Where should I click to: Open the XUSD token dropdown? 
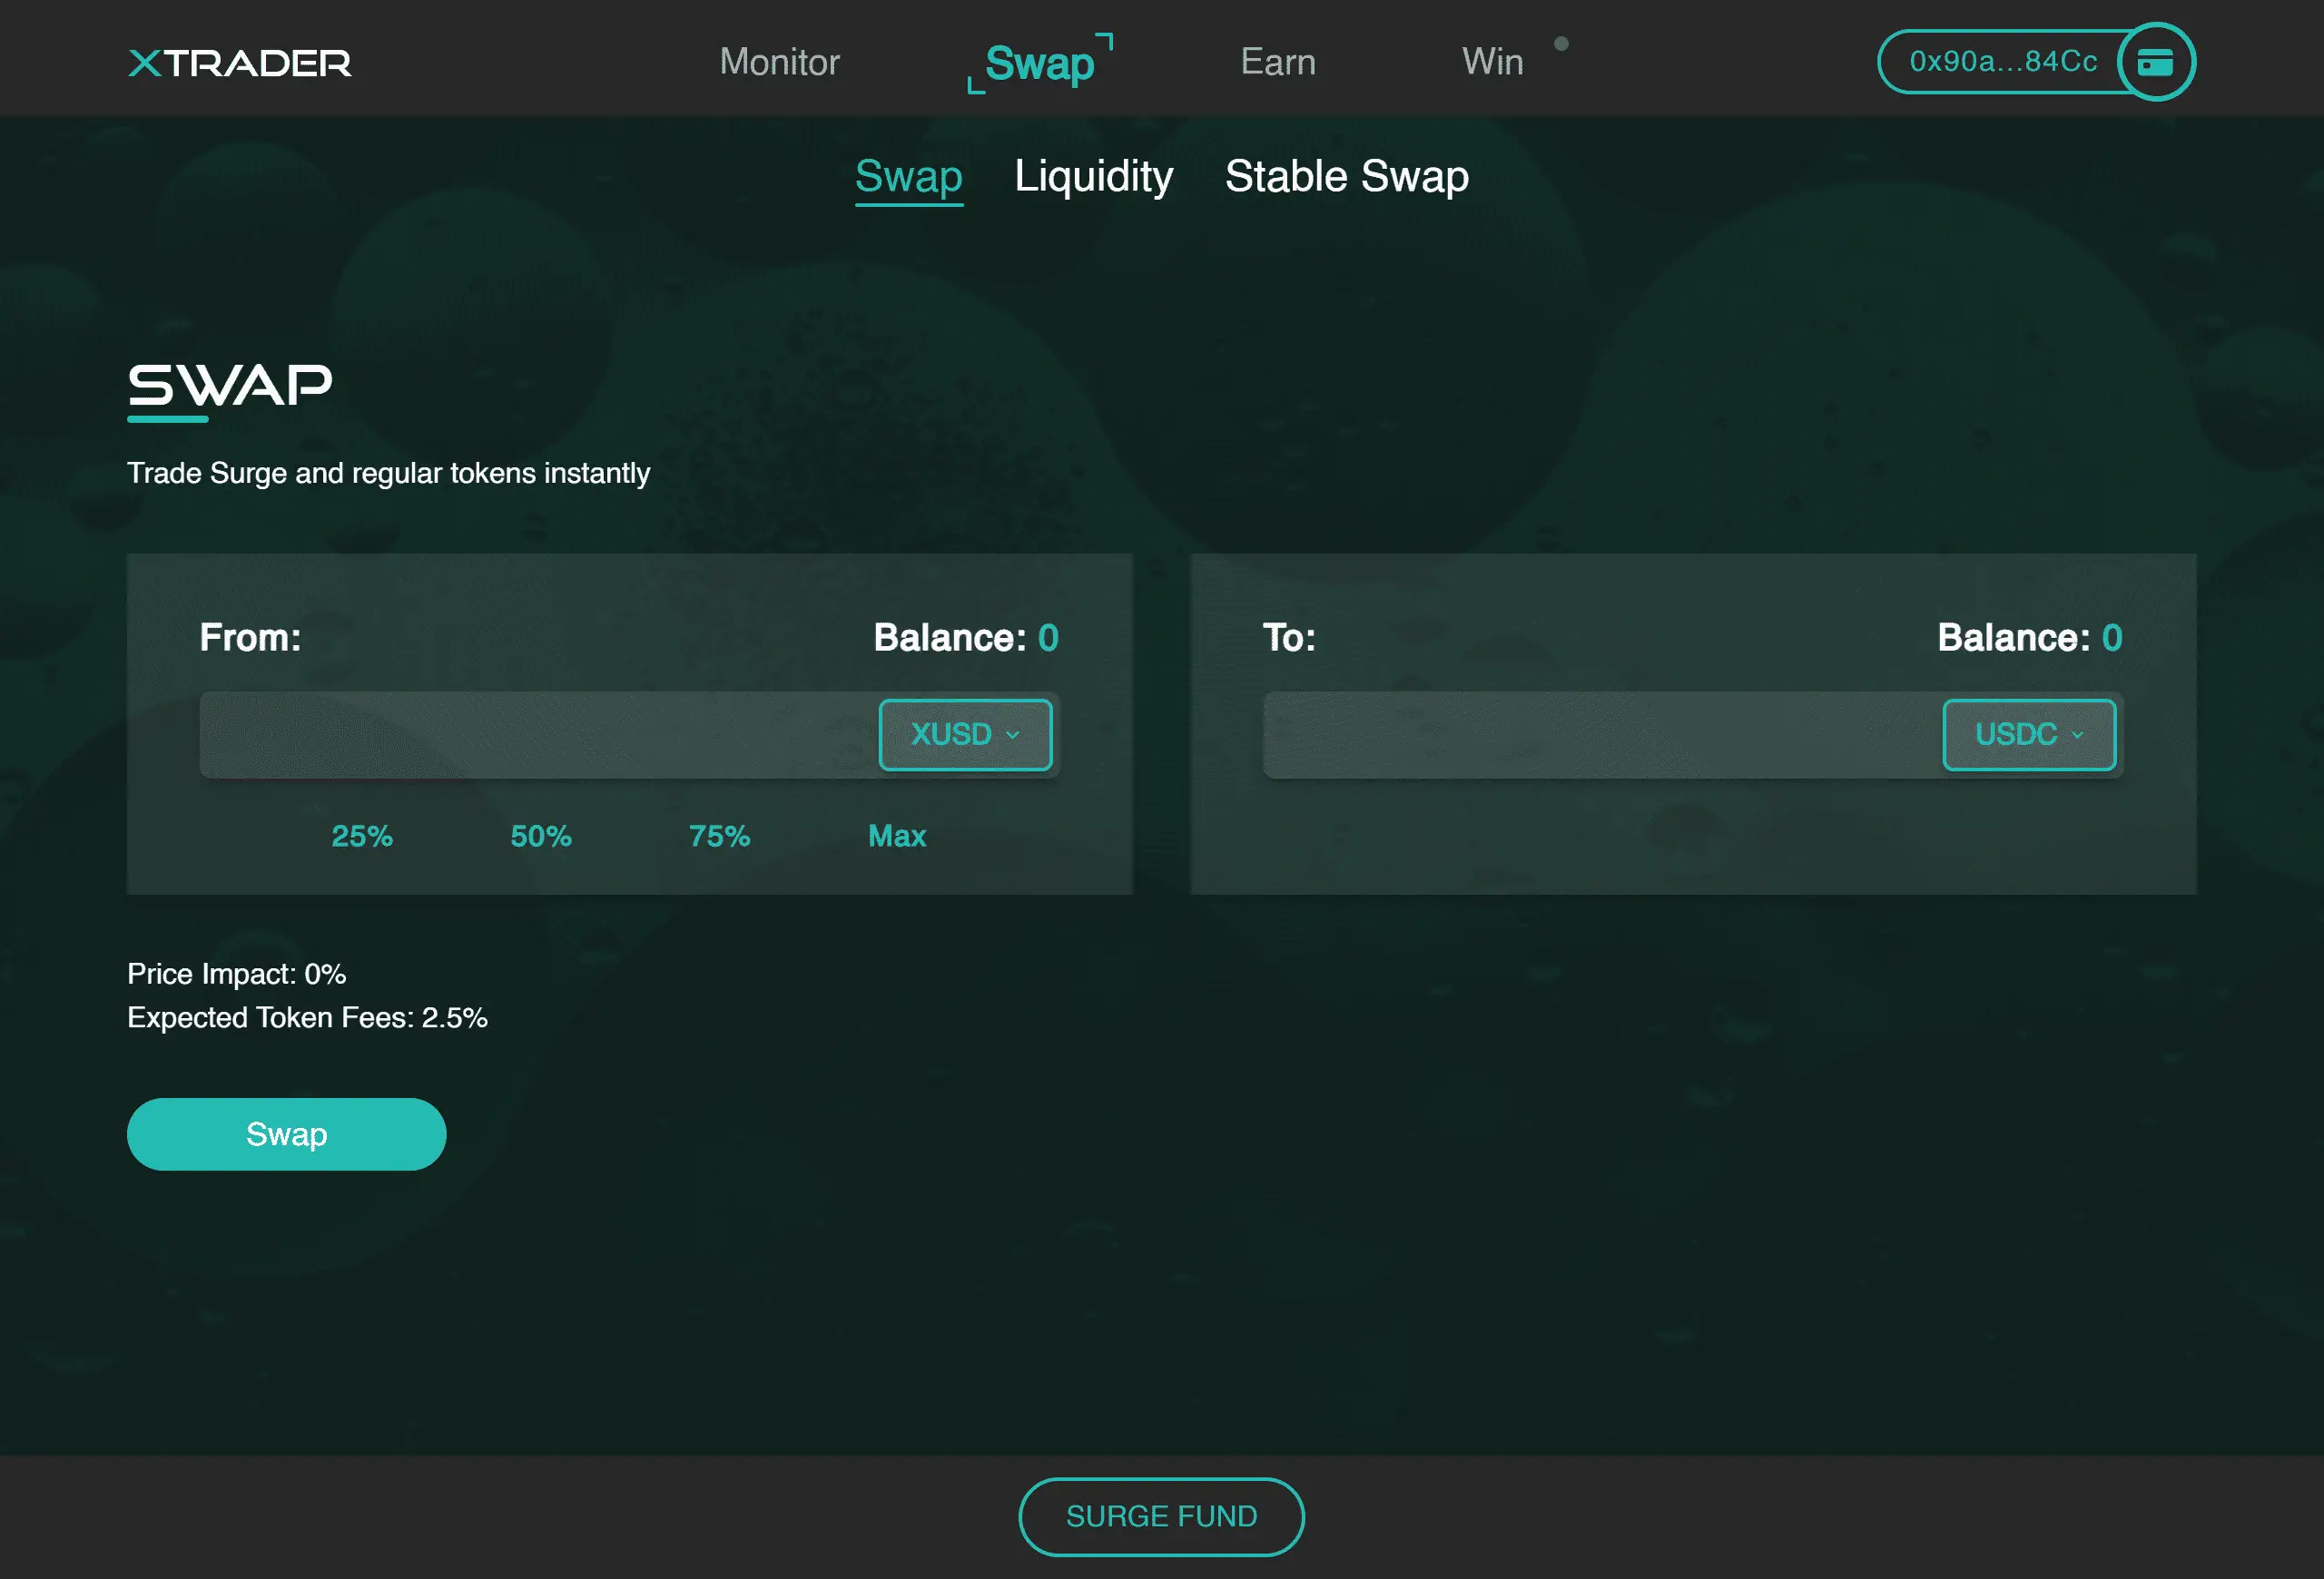(x=965, y=734)
